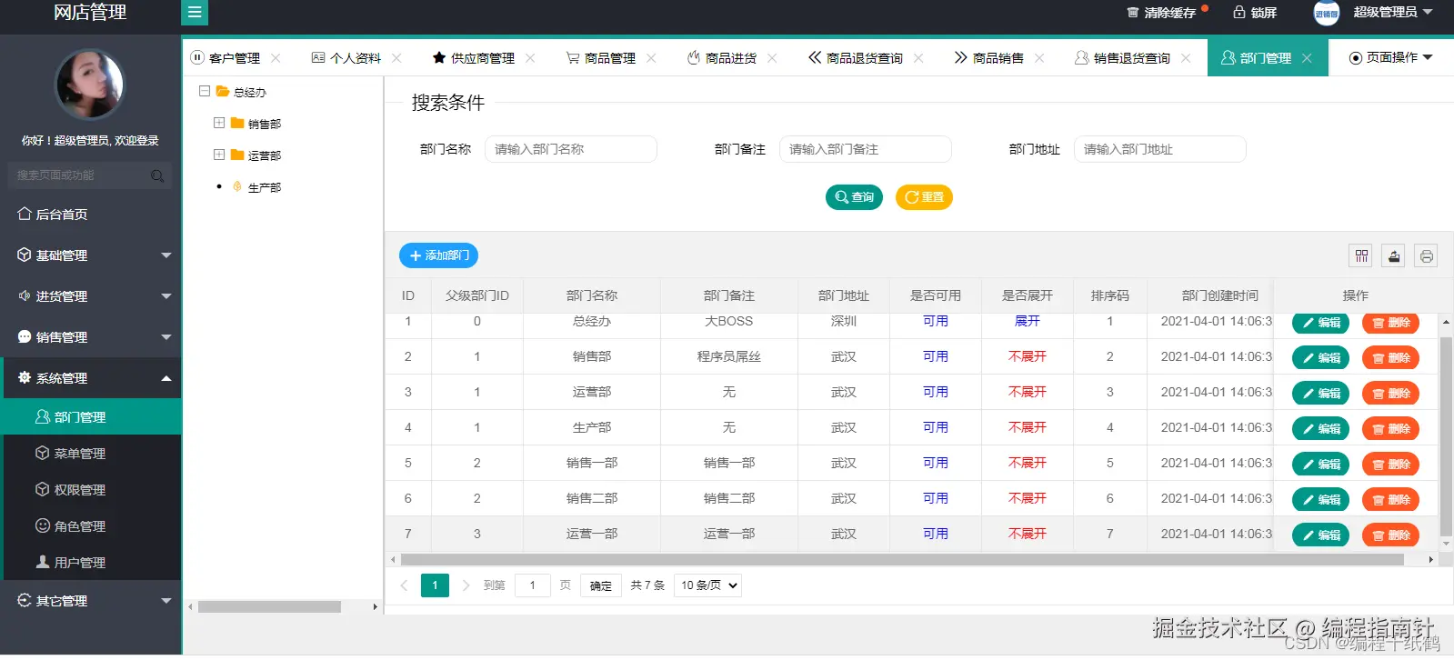Viewport: 1454px width, 660px height.
Task: Select 菜单管理 in sidebar
Action: tap(91, 454)
